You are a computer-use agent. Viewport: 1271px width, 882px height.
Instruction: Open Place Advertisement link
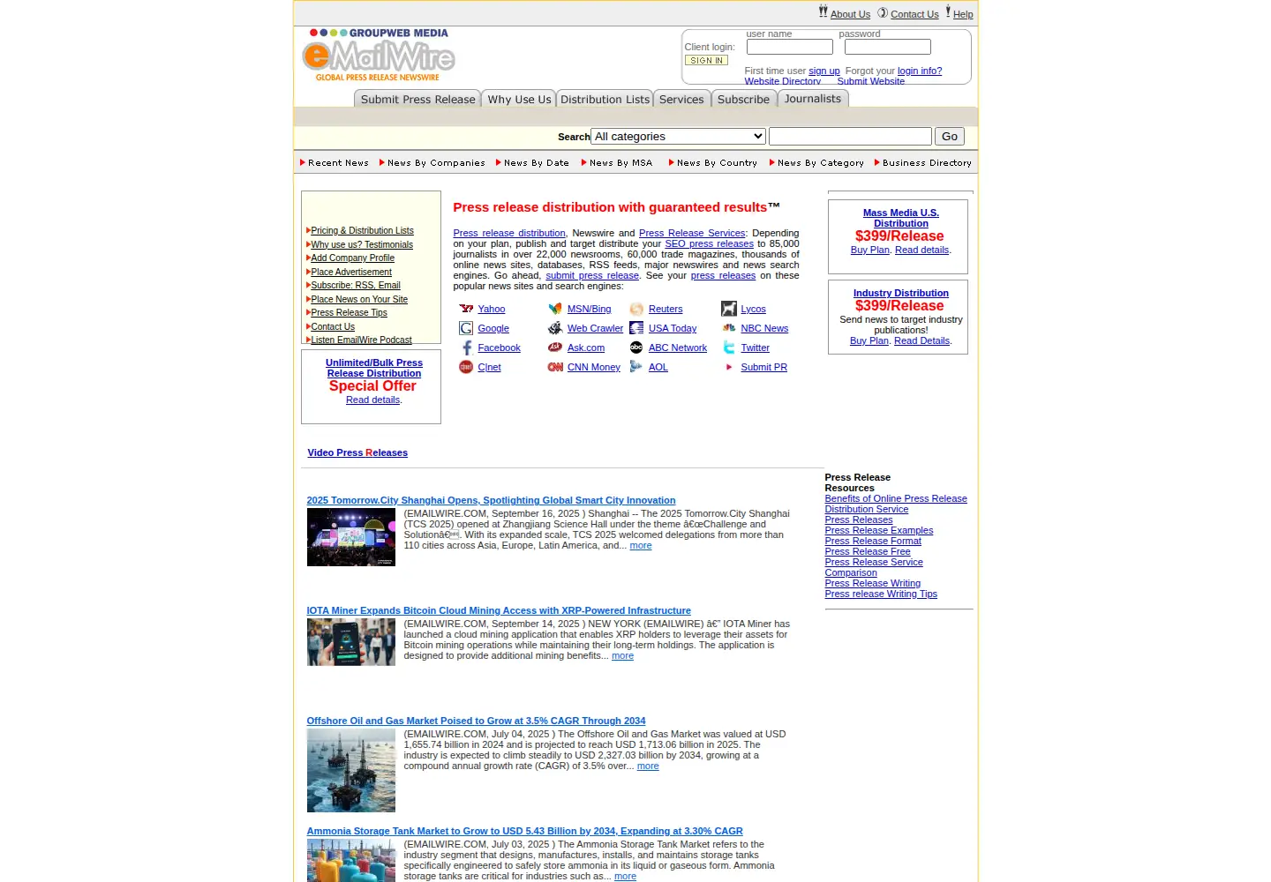351,273
